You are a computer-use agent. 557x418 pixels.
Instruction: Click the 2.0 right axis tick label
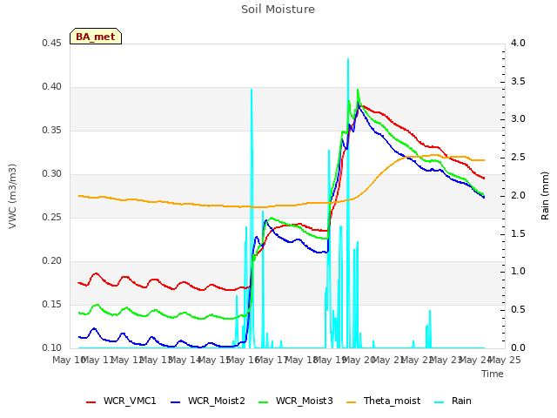point(518,195)
